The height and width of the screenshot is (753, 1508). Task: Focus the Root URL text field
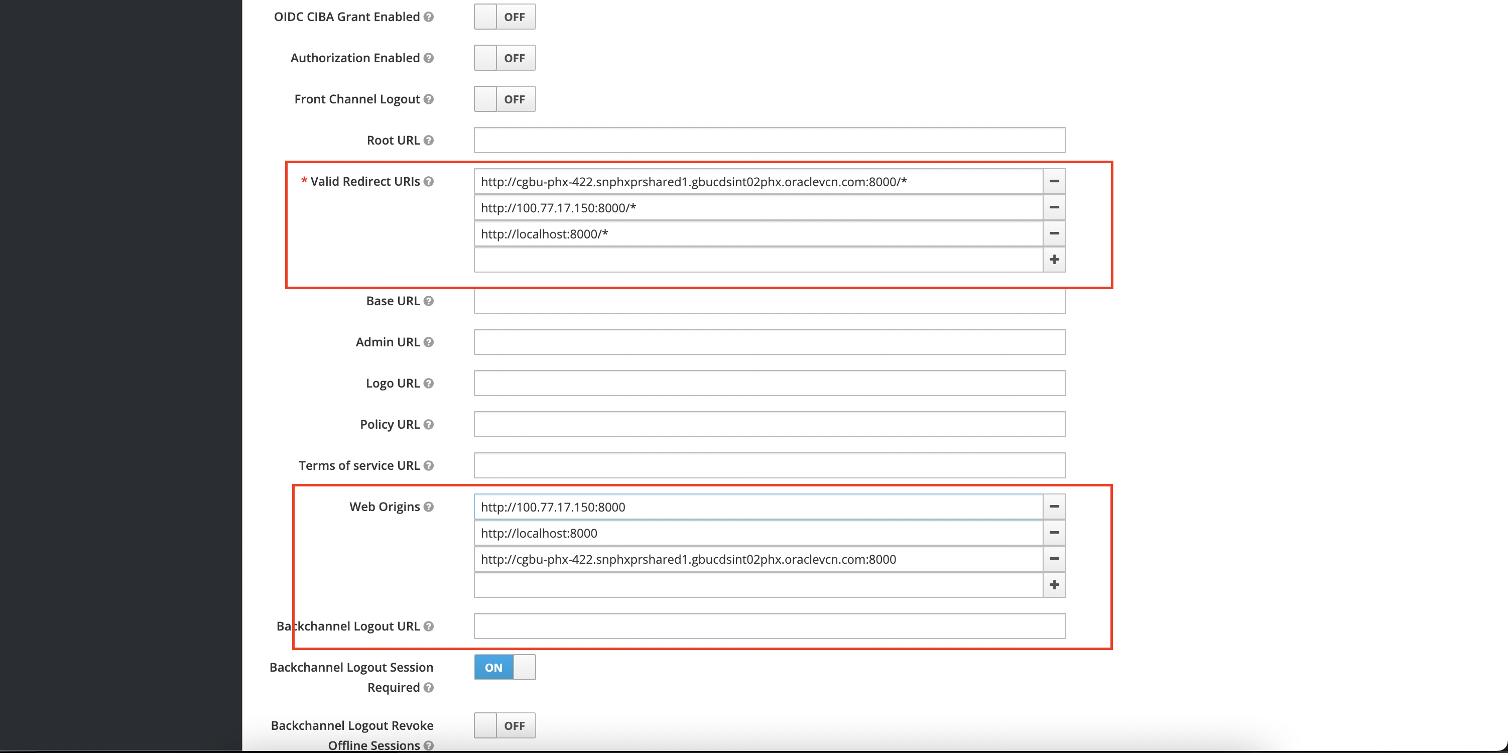click(769, 141)
